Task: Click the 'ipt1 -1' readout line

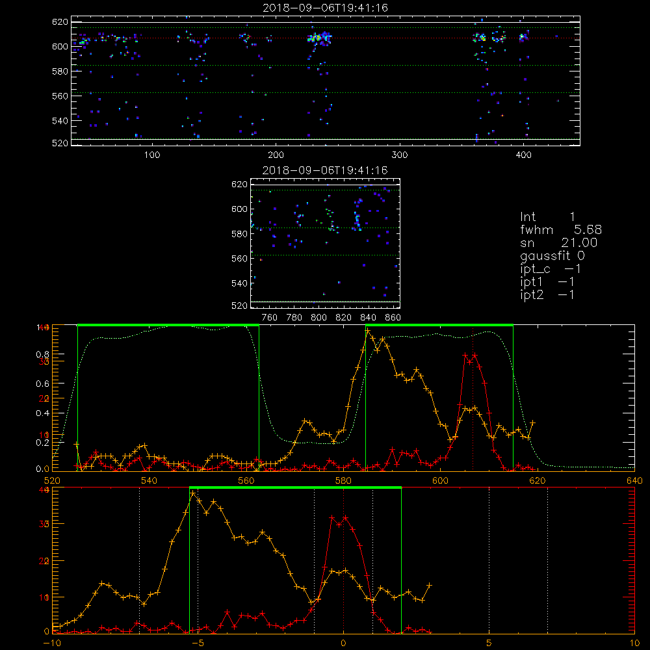Action: tap(547, 282)
